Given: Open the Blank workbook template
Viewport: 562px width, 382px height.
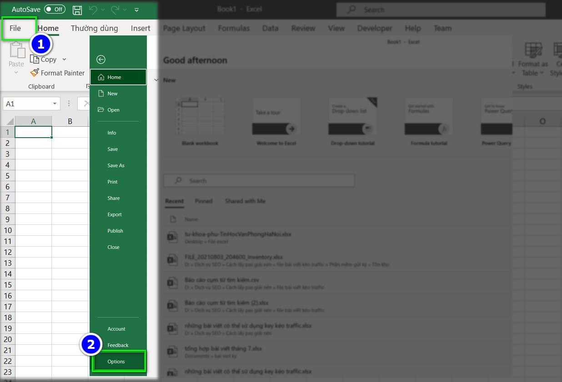Looking at the screenshot, I should [x=200, y=117].
